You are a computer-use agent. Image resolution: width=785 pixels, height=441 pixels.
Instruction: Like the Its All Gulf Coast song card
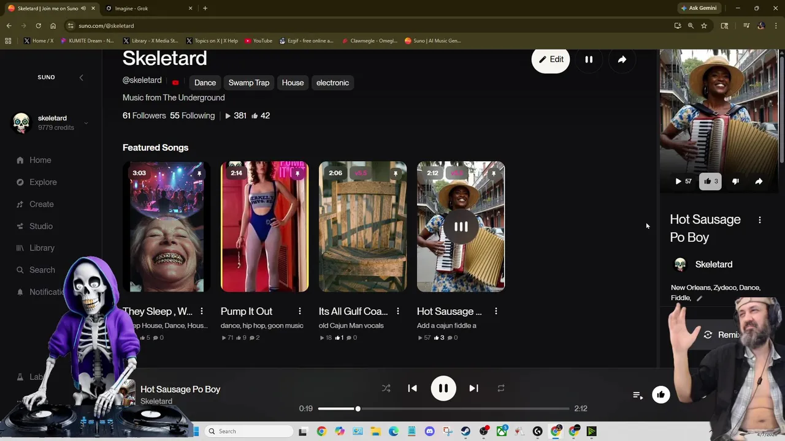coord(339,337)
